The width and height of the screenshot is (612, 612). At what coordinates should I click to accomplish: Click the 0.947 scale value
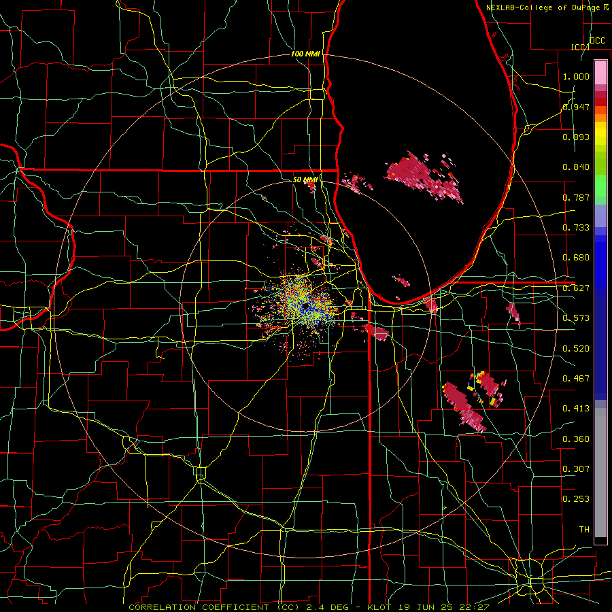[576, 107]
